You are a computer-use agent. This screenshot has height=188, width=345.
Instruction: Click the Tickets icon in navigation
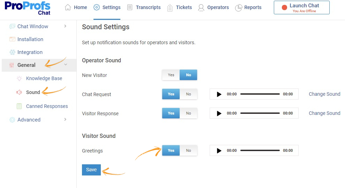click(x=170, y=8)
